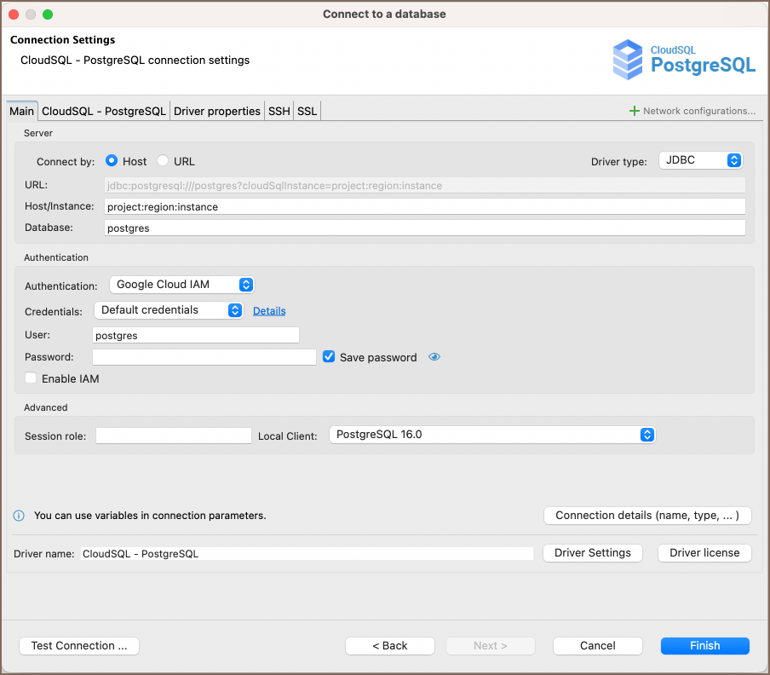Close the dialog with red window button

point(14,14)
